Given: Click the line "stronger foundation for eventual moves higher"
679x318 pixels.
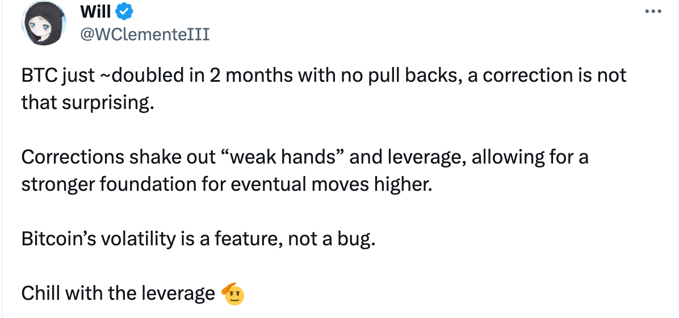Looking at the screenshot, I should coord(227,185).
